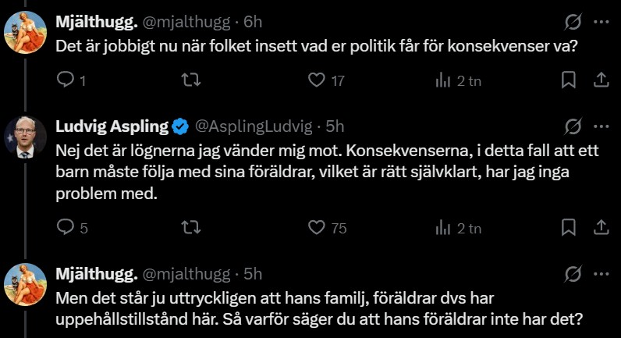621x338 pixels.
Task: Click Mjälthugg's avatar on last tweet
Action: coord(25,286)
